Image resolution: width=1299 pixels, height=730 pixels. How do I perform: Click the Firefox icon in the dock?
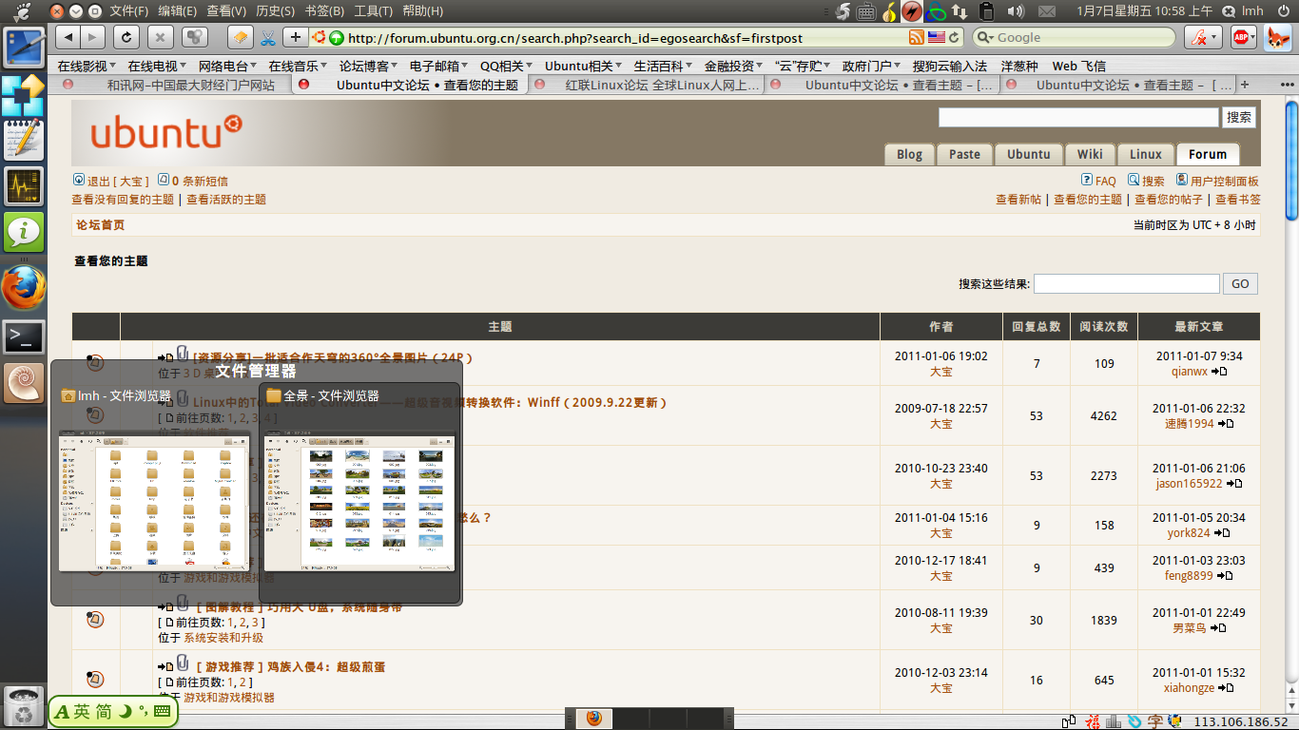(24, 287)
